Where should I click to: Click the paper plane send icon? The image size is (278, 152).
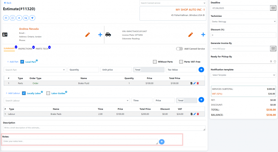32,18
